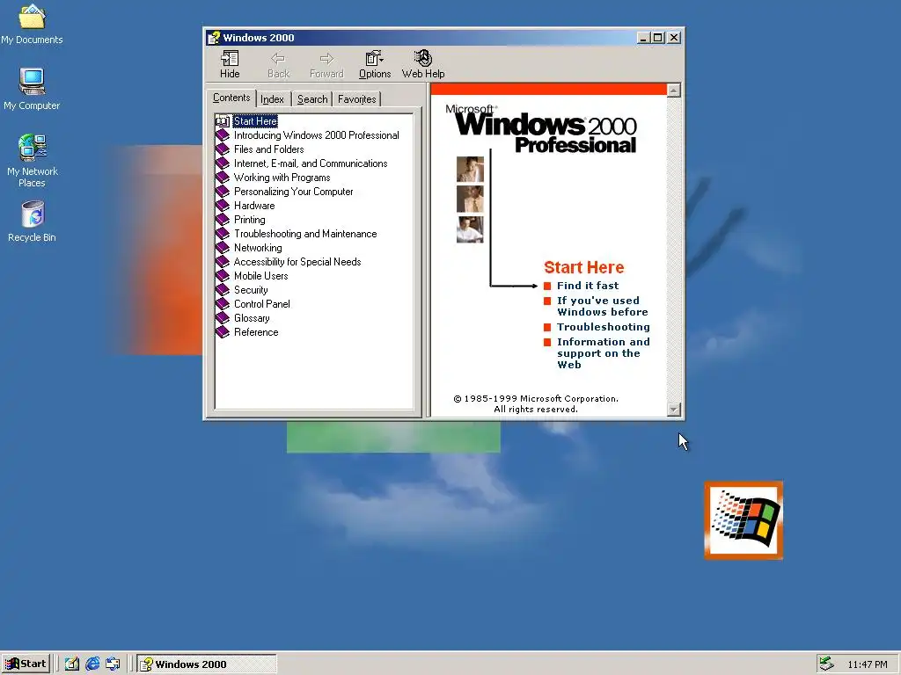Select the Glossary topic label
Screen dimensions: 901x675
[x=252, y=318]
